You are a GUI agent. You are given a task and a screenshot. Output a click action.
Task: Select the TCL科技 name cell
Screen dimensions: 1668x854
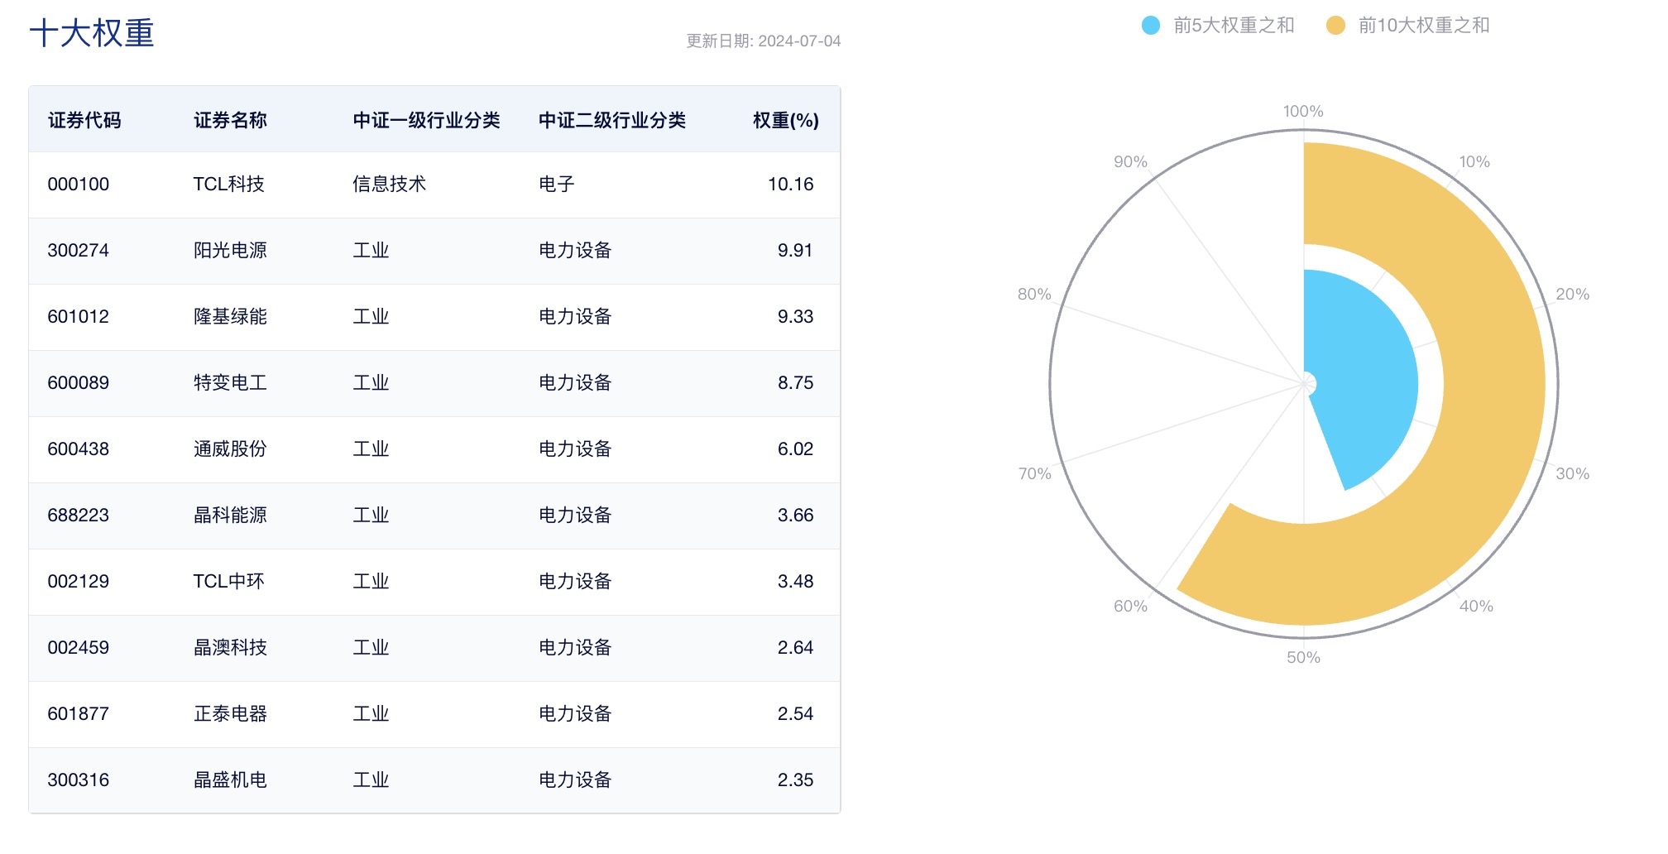click(x=228, y=184)
